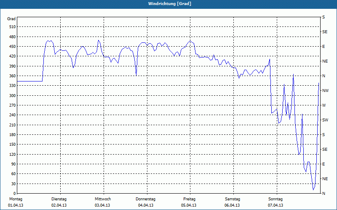
Task: Select the 'Samstag' day label
Action: point(233,199)
